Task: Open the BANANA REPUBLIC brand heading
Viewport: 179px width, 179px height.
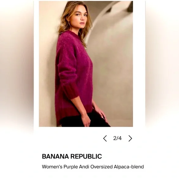Action: click(x=72, y=156)
